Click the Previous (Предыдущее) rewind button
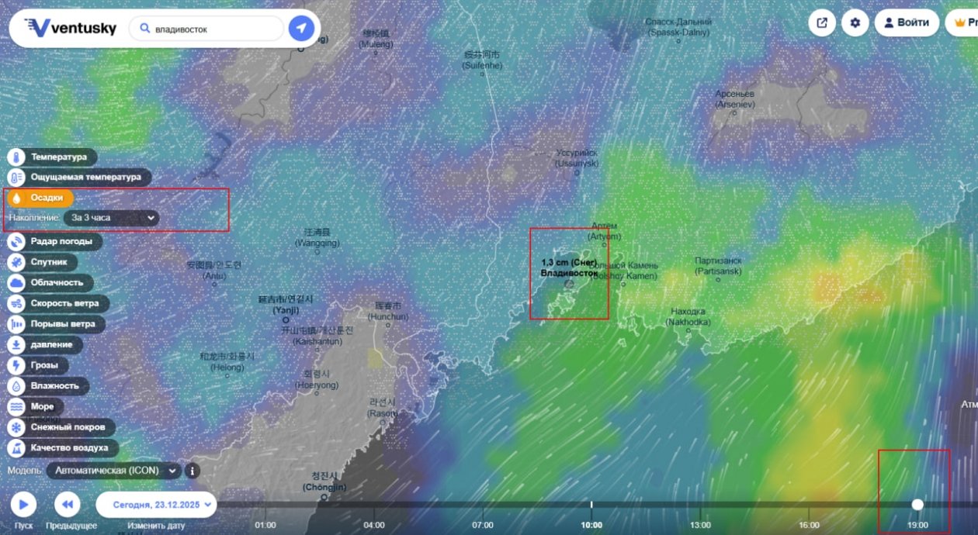The image size is (978, 535). click(x=68, y=505)
